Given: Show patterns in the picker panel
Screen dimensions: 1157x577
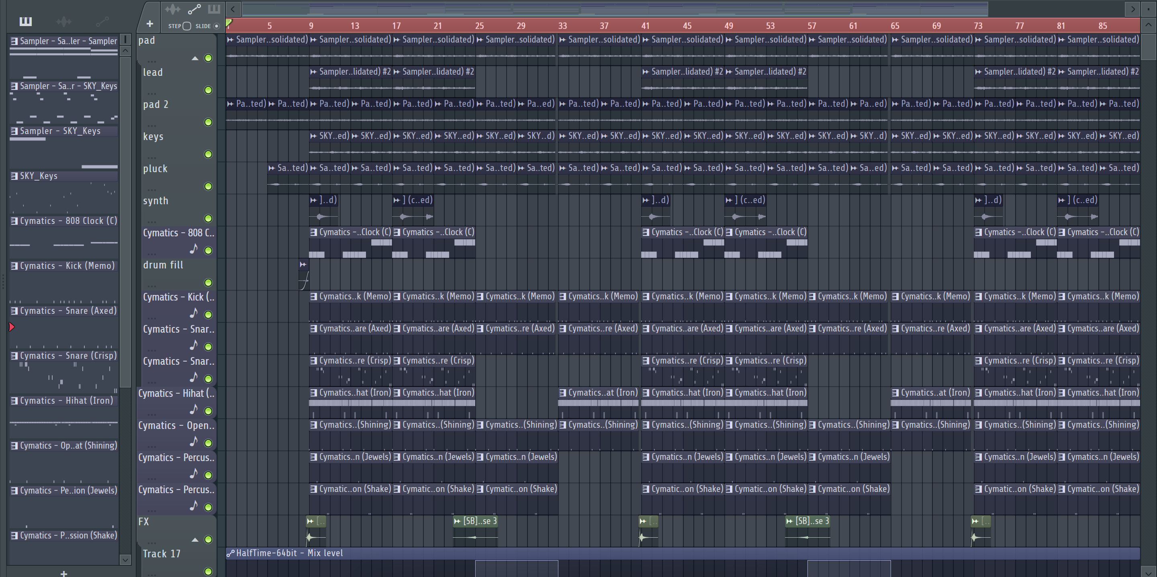Looking at the screenshot, I should (26, 21).
